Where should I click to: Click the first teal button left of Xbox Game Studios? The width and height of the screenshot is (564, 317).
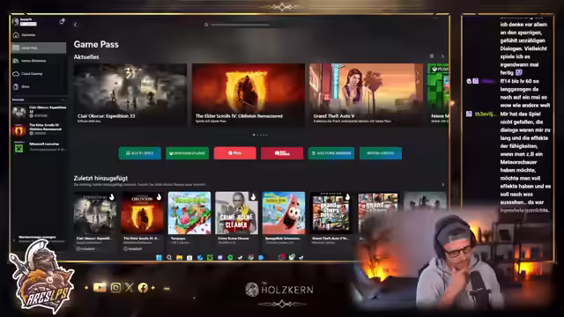[x=140, y=153]
